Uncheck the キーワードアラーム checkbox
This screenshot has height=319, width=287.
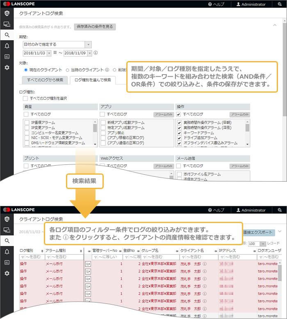click(179, 133)
